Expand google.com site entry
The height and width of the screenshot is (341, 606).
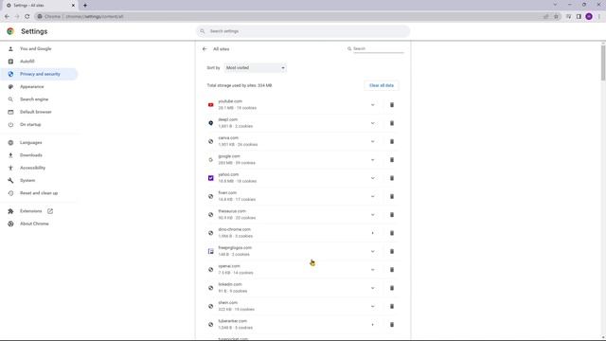372,160
